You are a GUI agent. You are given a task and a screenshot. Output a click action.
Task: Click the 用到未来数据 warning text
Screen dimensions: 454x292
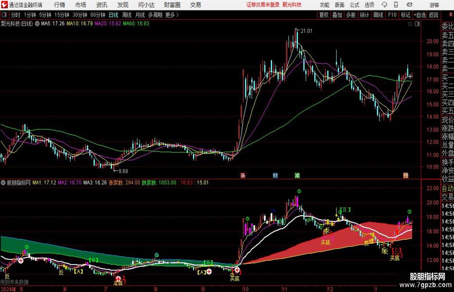[x=14, y=282]
